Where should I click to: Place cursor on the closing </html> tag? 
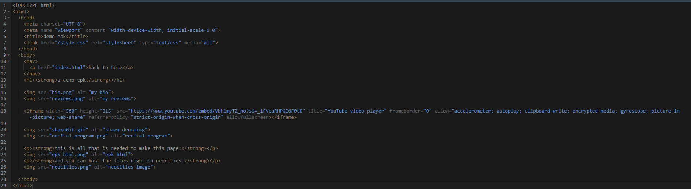[x=22, y=186]
